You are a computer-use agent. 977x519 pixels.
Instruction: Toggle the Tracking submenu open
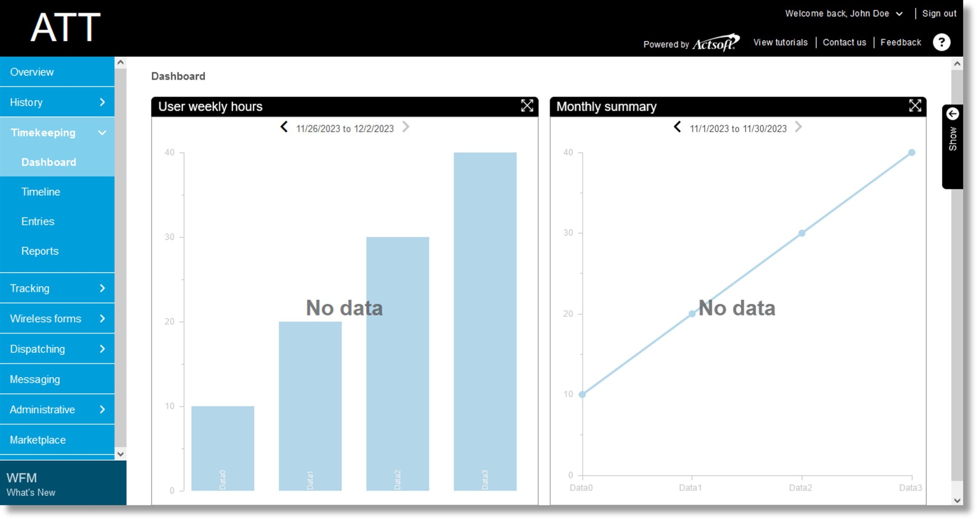(x=103, y=289)
